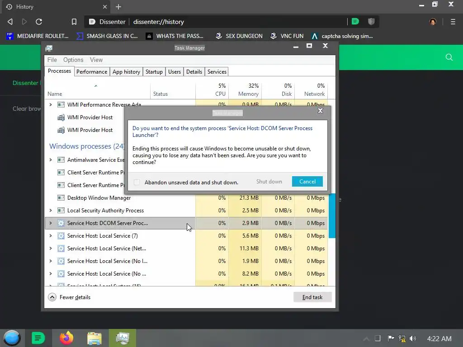Expand the Service Host: Local Service (Net... row

[x=51, y=249]
